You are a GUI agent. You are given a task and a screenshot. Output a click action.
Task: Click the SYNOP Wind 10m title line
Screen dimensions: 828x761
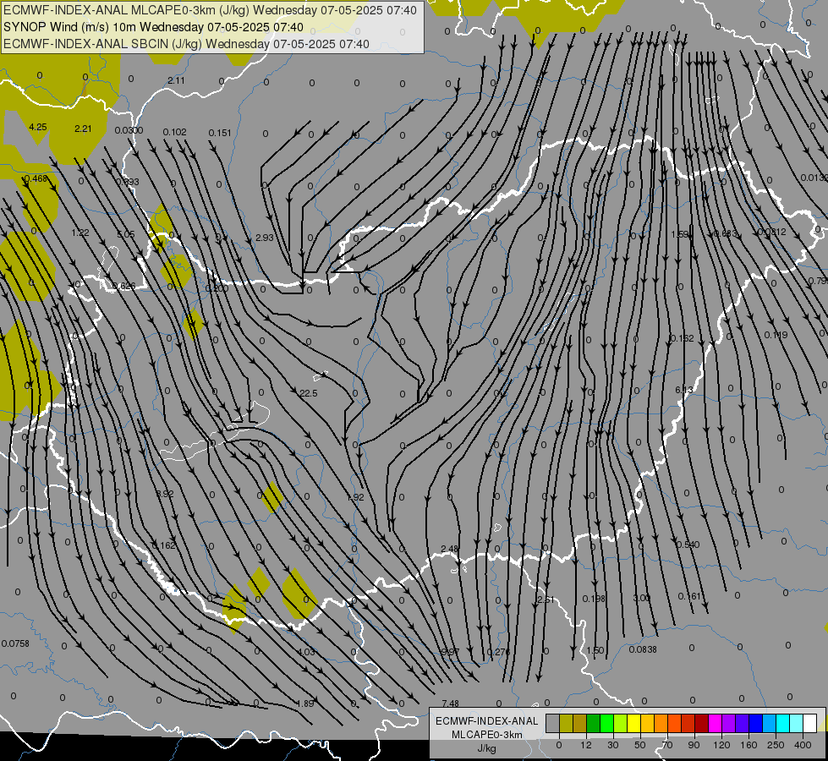point(153,27)
